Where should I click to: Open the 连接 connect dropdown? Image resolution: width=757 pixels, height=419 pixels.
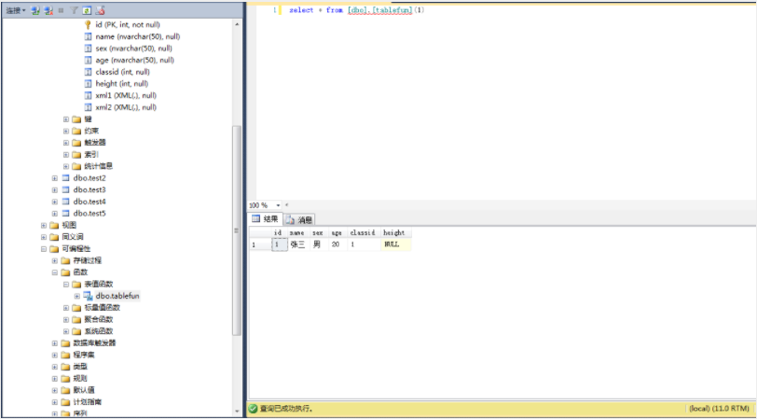point(16,9)
